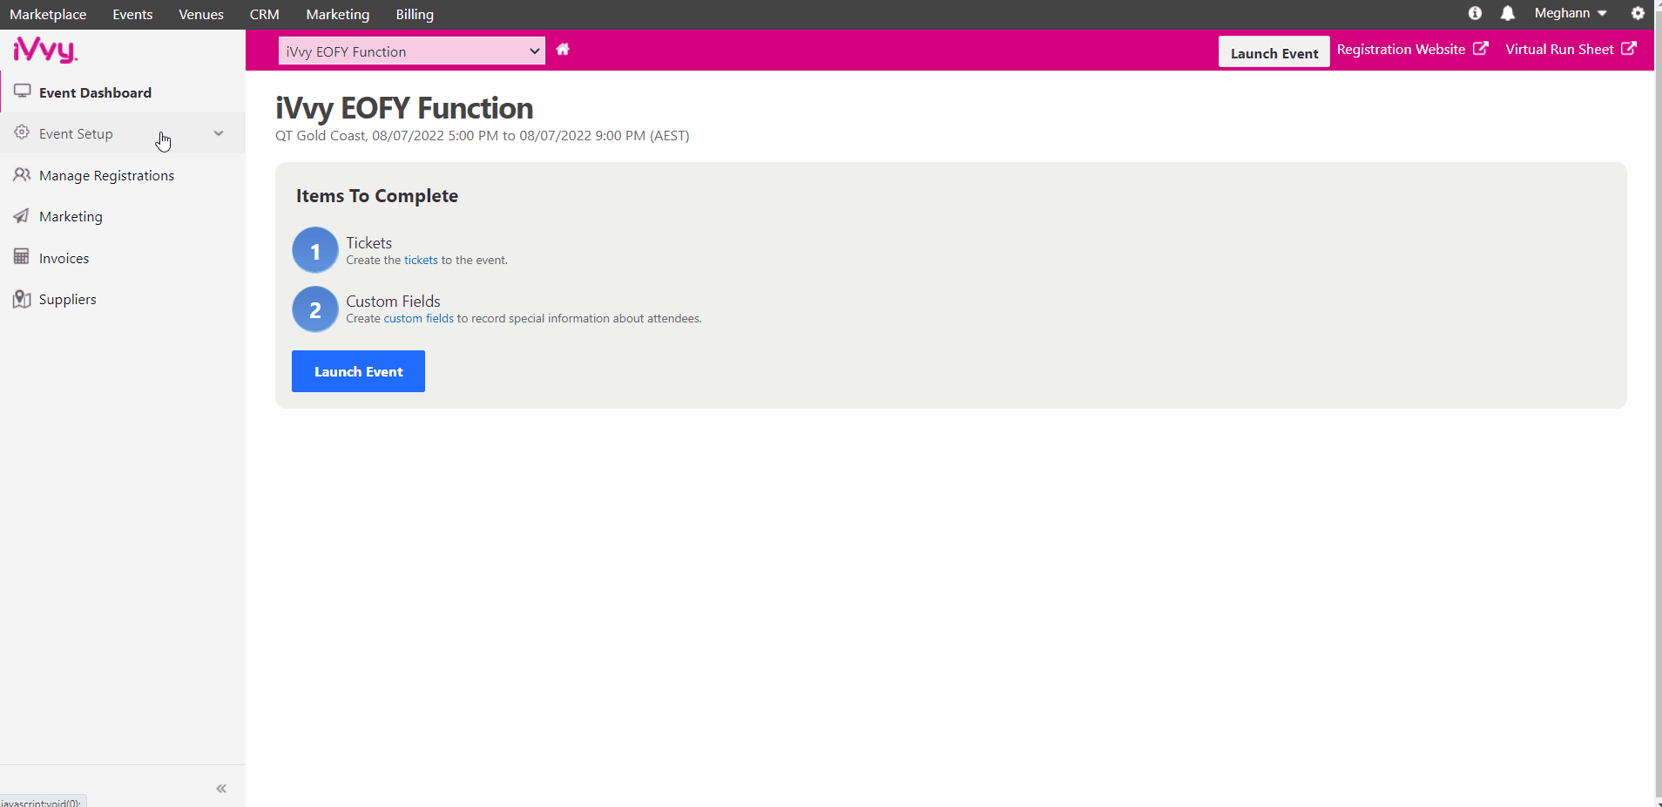Click the Event Dashboard monitor icon
This screenshot has width=1662, height=807.
[x=23, y=92]
